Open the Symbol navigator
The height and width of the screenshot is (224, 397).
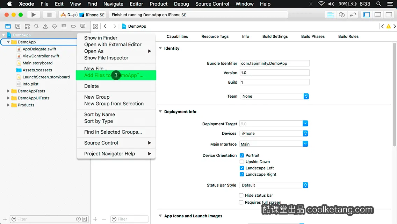pos(27,26)
